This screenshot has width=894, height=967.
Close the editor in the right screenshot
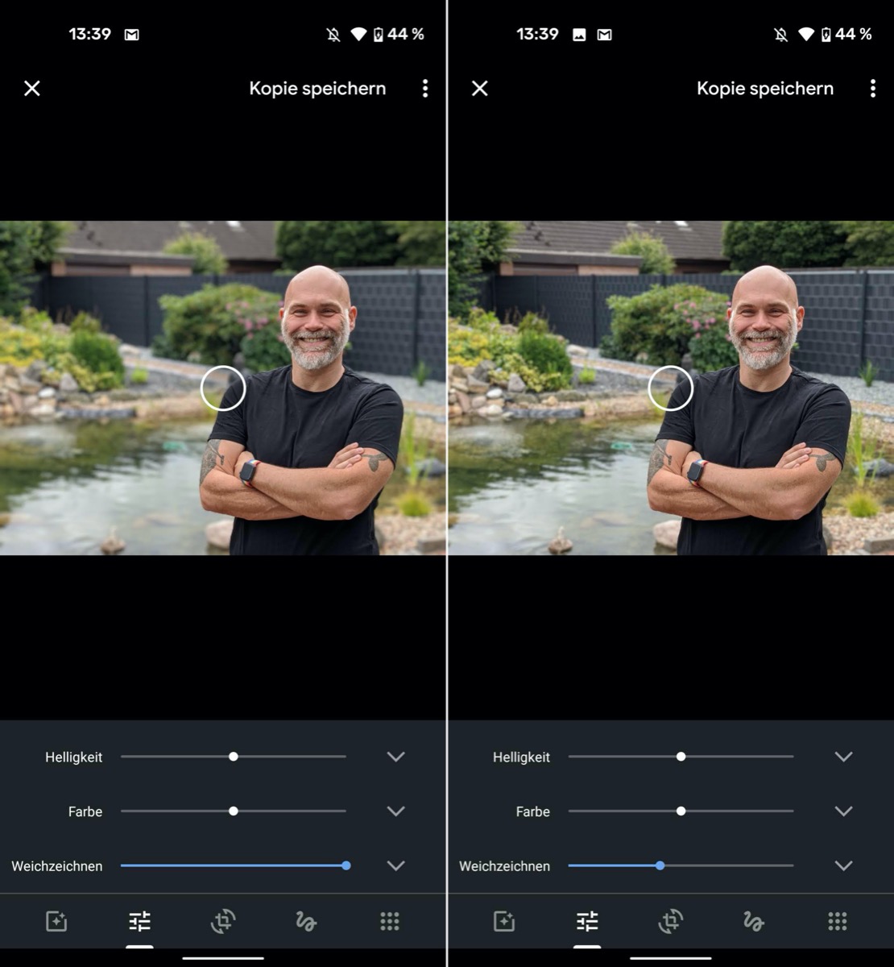pos(480,89)
